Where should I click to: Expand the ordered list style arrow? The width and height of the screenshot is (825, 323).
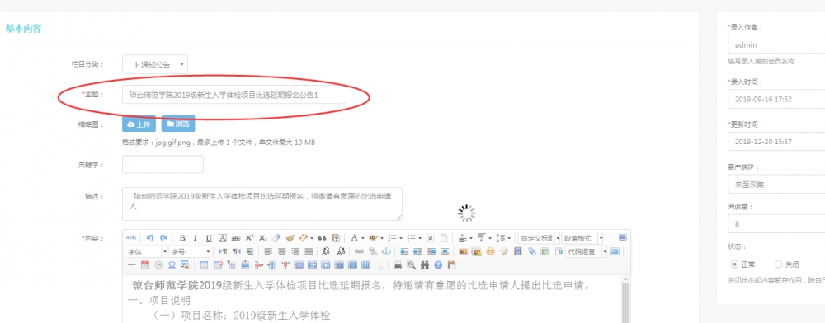pyautogui.click(x=401, y=238)
